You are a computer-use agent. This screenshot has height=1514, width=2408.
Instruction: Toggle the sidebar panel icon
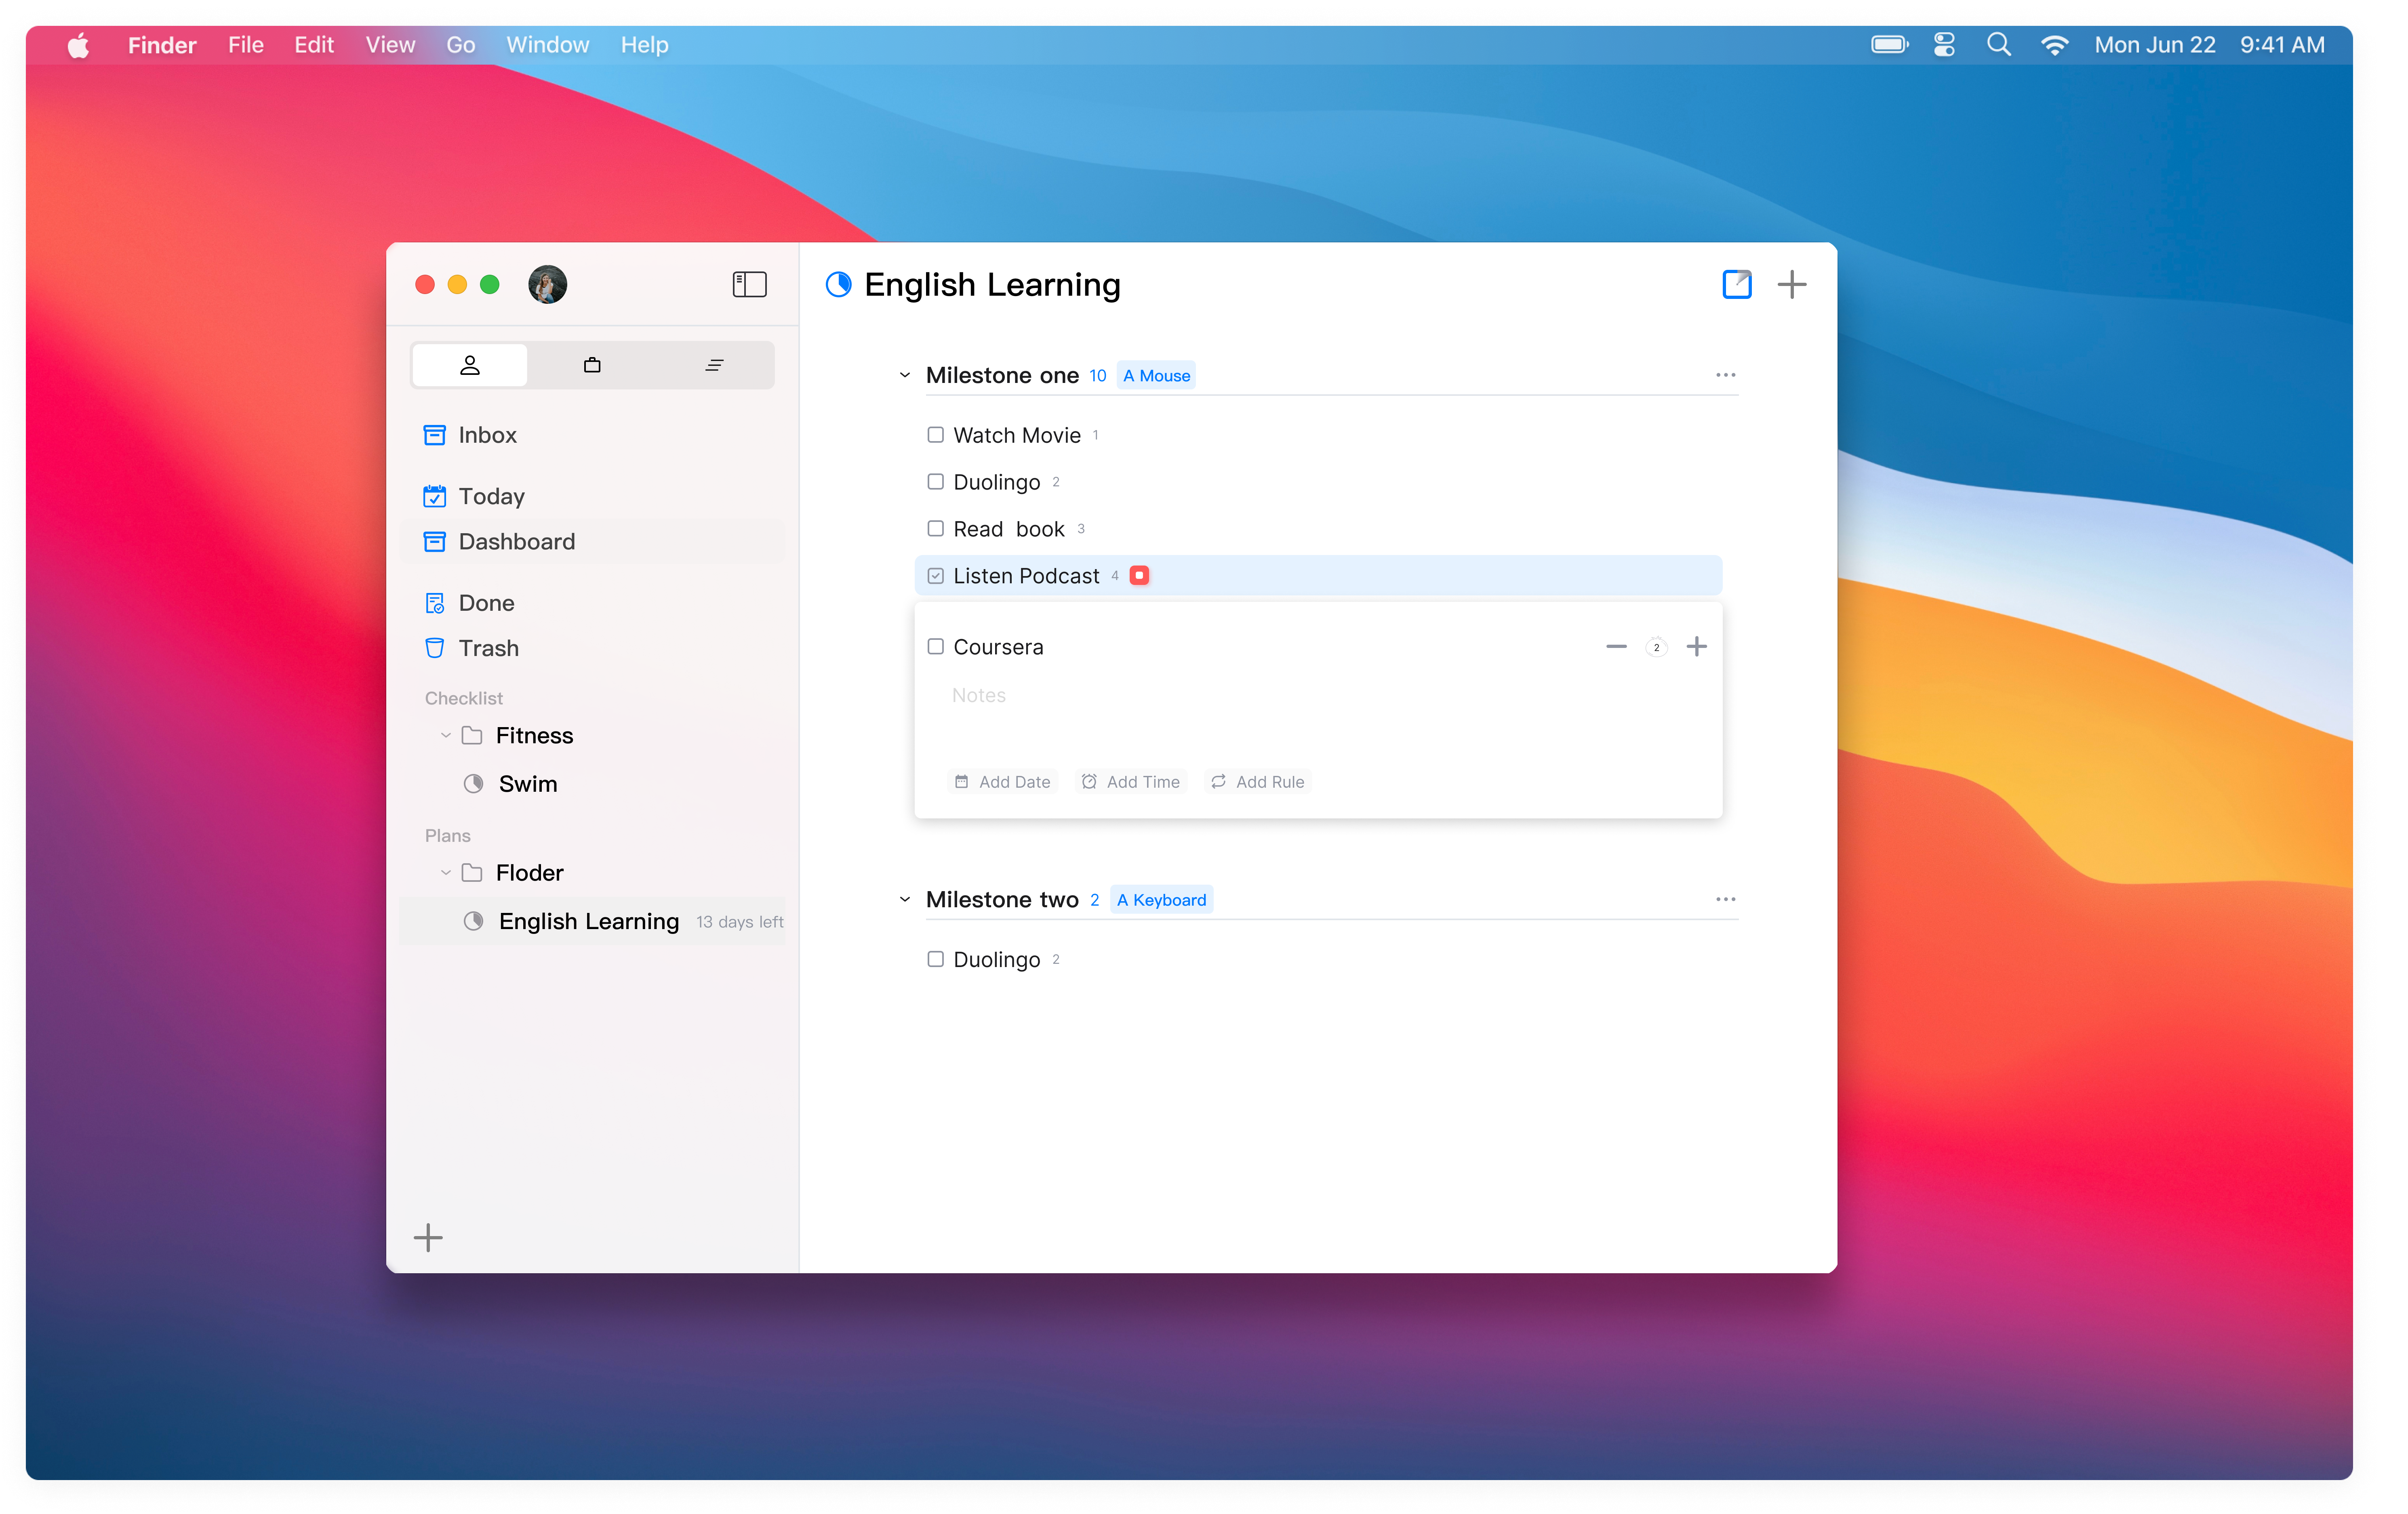pyautogui.click(x=749, y=285)
